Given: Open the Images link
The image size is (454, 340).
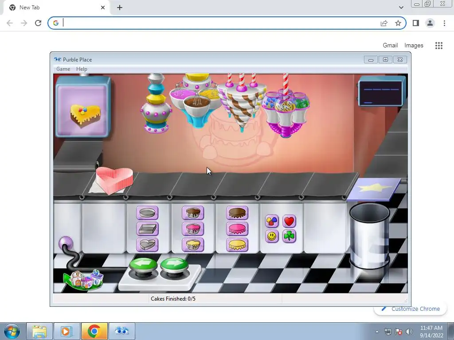Looking at the screenshot, I should coord(414,46).
